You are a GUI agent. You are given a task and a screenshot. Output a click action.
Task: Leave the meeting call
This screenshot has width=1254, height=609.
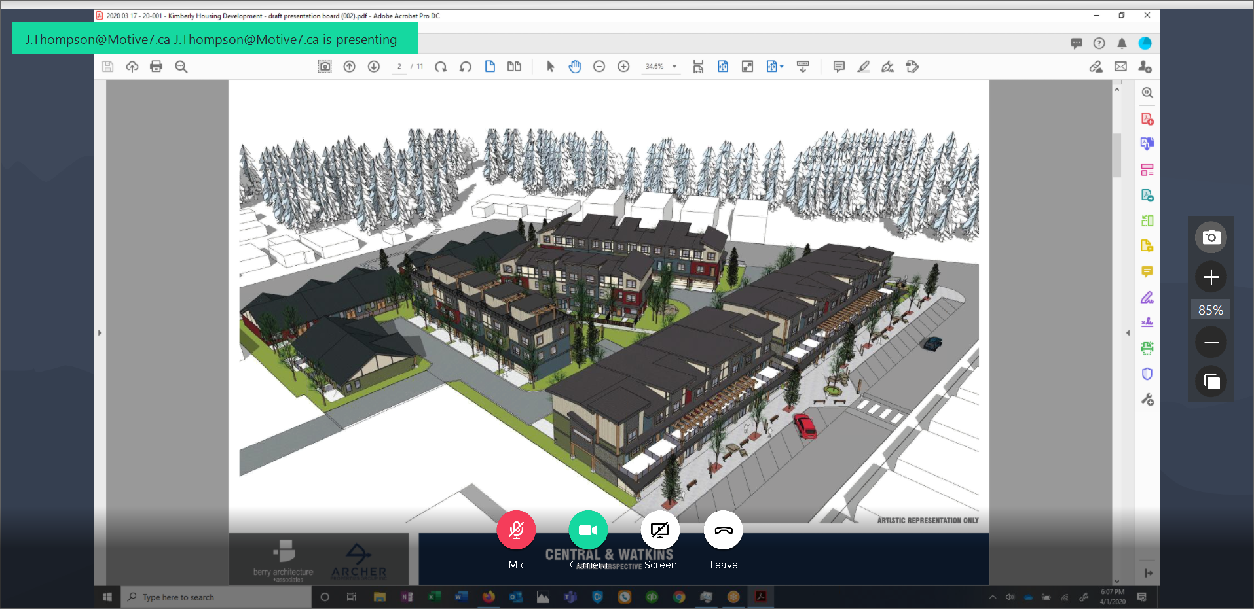click(723, 530)
